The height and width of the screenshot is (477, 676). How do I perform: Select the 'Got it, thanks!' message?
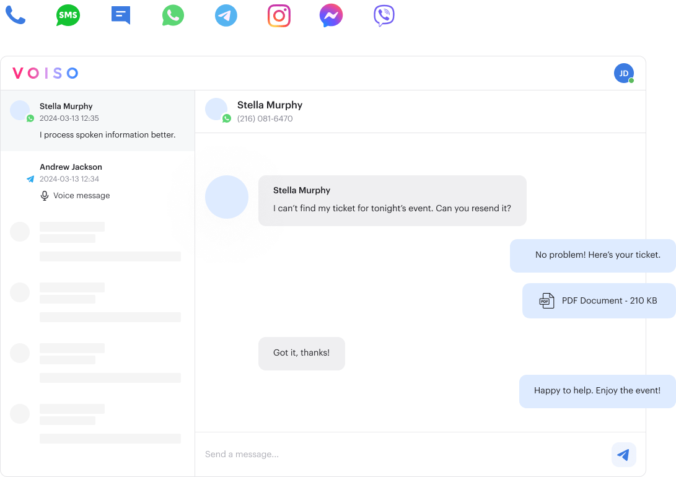pyautogui.click(x=301, y=353)
